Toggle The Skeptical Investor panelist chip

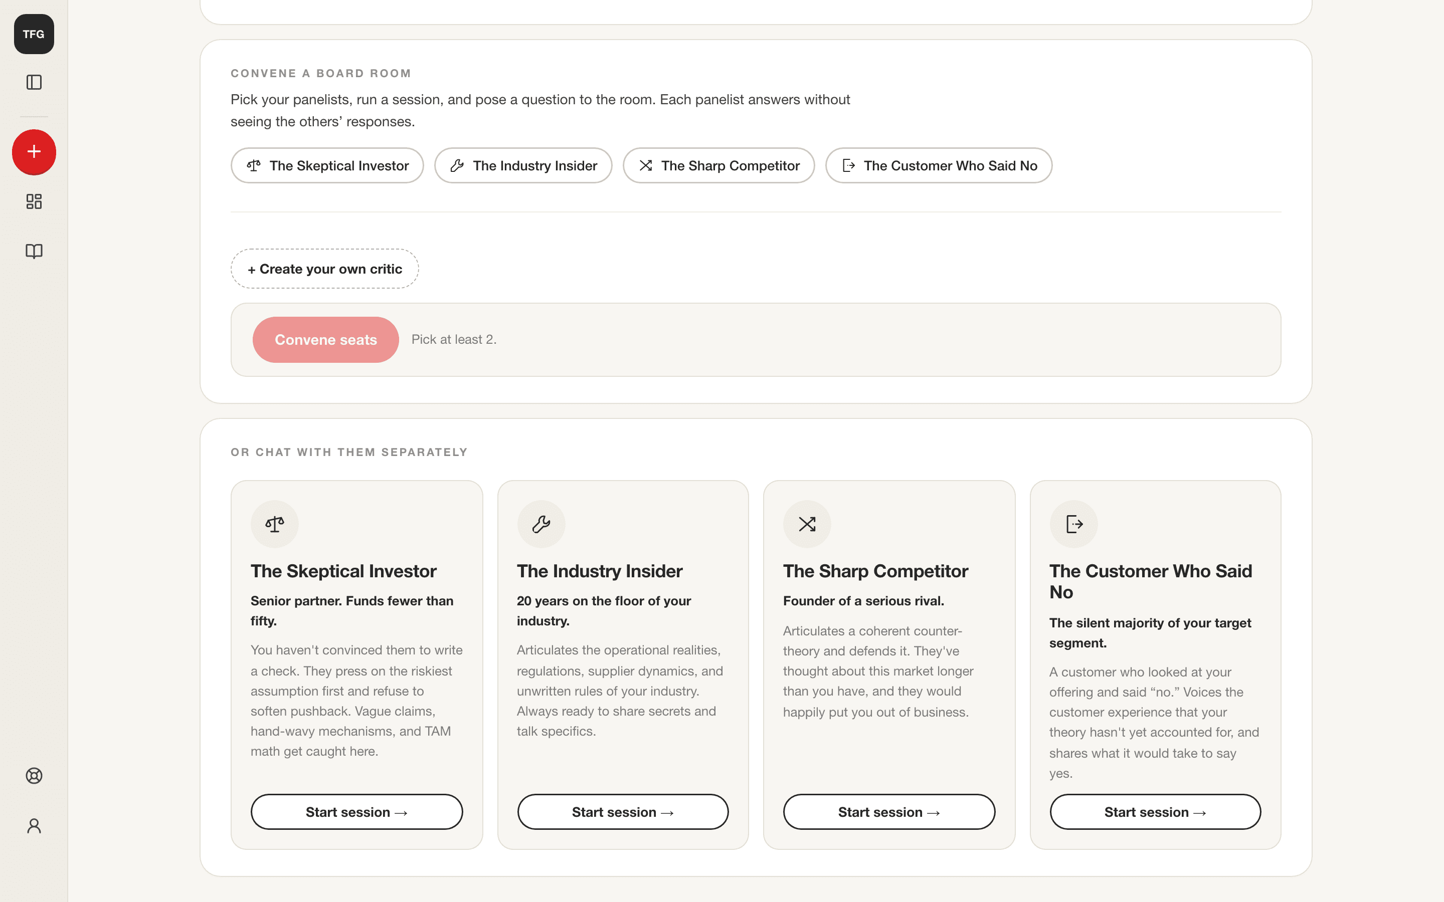click(327, 165)
